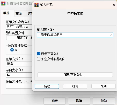Open 帮助 in the password dialog
The height and width of the screenshot is (105, 117).
tap(103, 86)
